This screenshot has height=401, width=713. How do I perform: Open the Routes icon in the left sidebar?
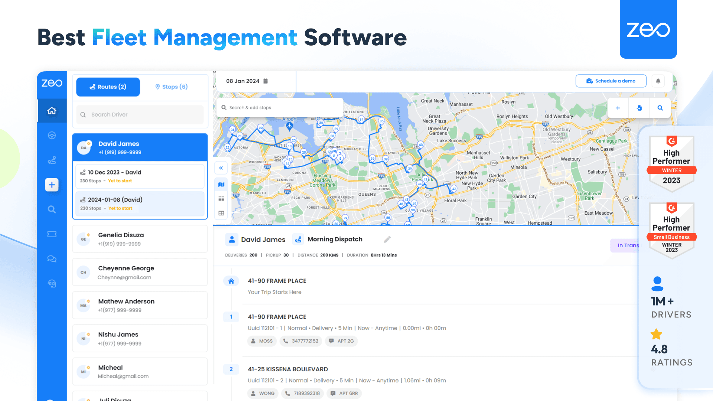(52, 160)
